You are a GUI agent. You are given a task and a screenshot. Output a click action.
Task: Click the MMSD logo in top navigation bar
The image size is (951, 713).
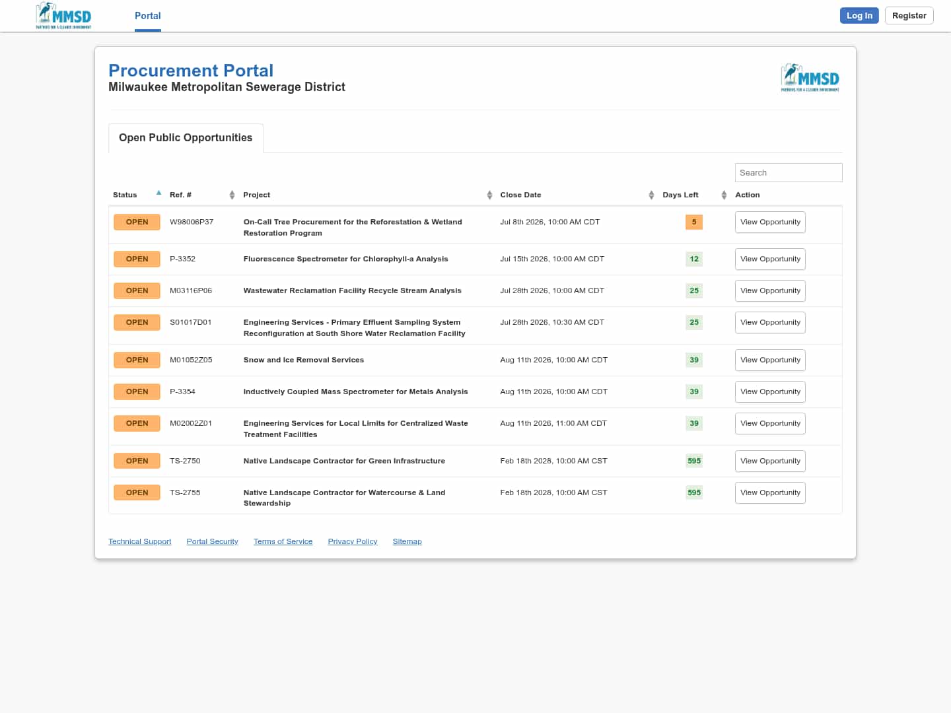tap(63, 16)
